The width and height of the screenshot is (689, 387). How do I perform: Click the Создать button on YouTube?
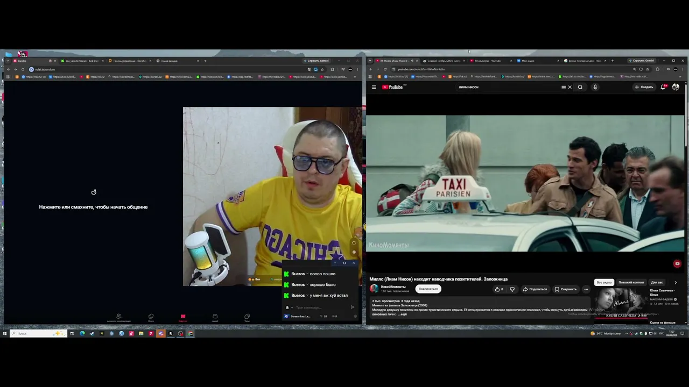[x=644, y=87]
